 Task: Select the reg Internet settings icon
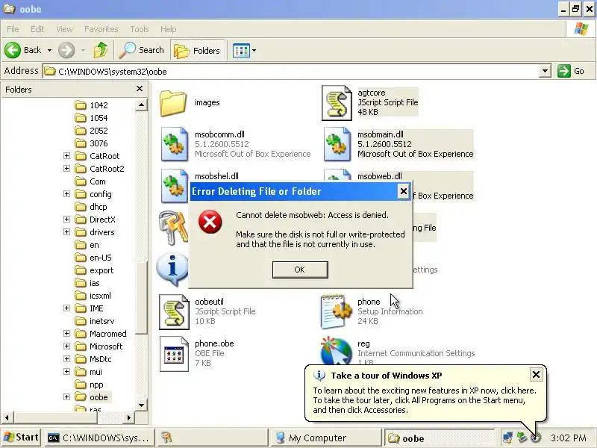click(337, 350)
